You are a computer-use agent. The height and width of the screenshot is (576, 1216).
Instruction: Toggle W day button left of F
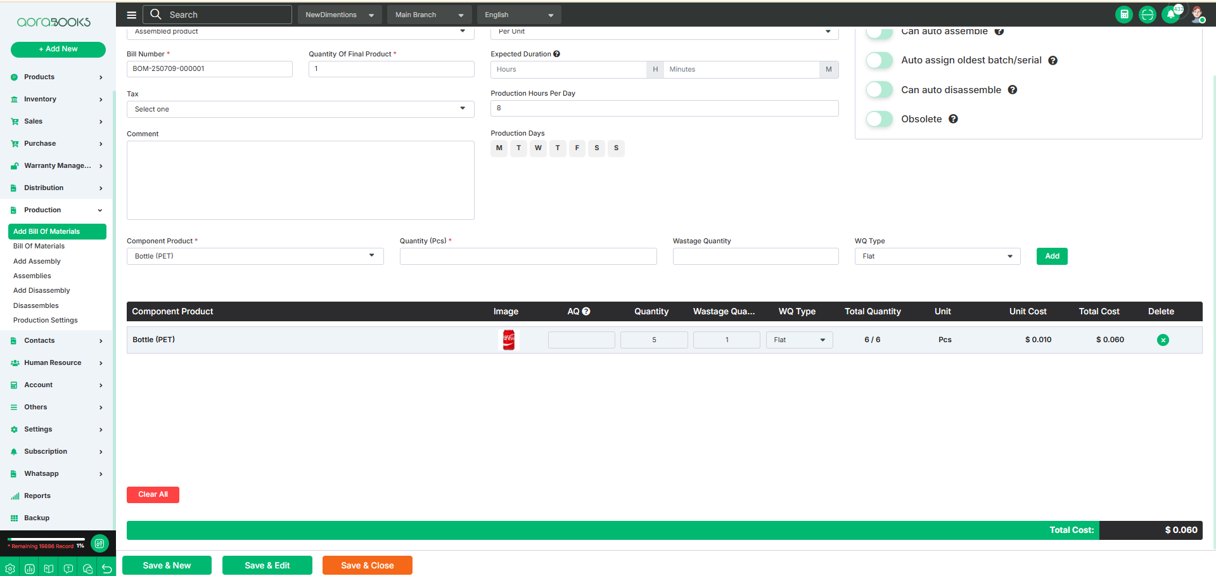click(x=538, y=148)
